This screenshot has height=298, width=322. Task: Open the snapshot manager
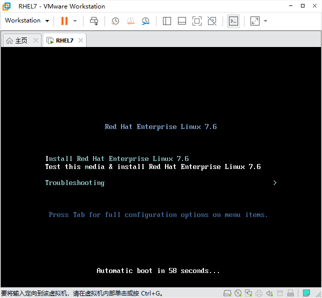click(145, 21)
